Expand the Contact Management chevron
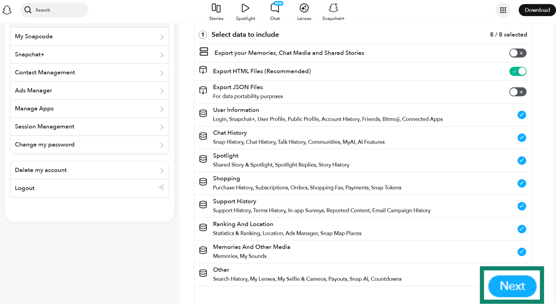Image resolution: width=556 pixels, height=304 pixels. (162, 73)
